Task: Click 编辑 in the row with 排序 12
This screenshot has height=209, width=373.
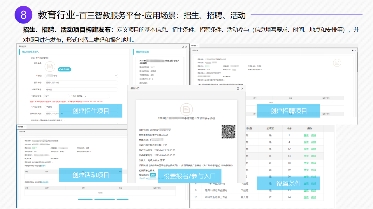Action: tap(314, 149)
